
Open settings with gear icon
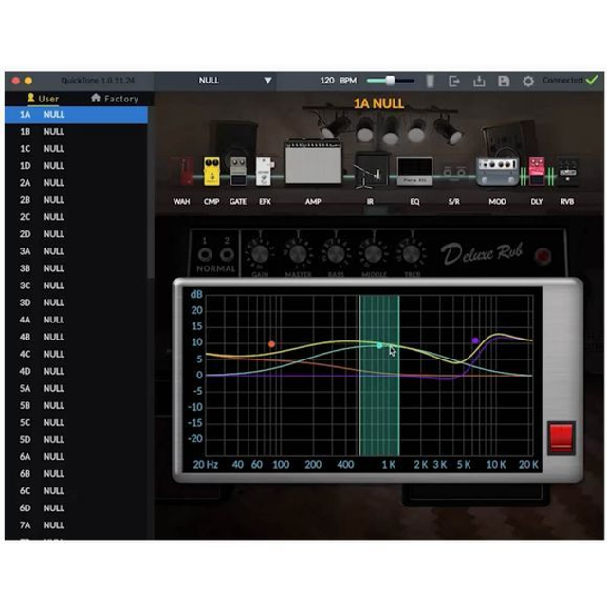pos(528,82)
